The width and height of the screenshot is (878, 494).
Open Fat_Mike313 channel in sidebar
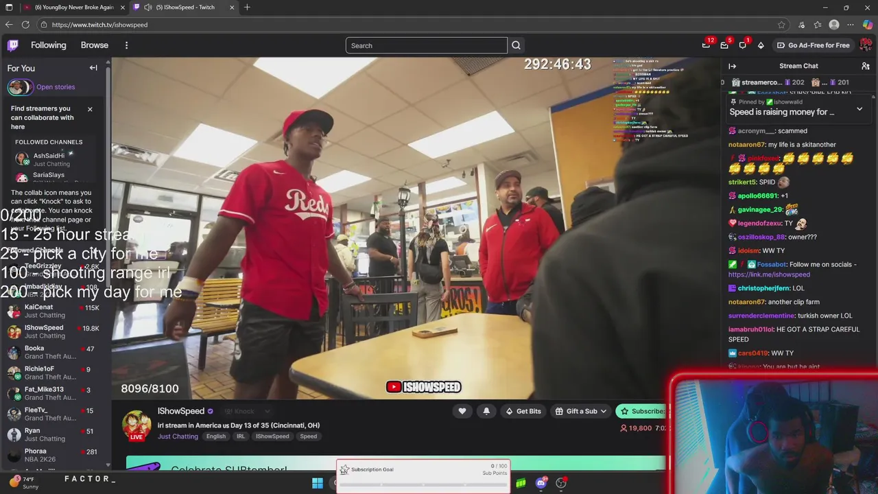54,394
